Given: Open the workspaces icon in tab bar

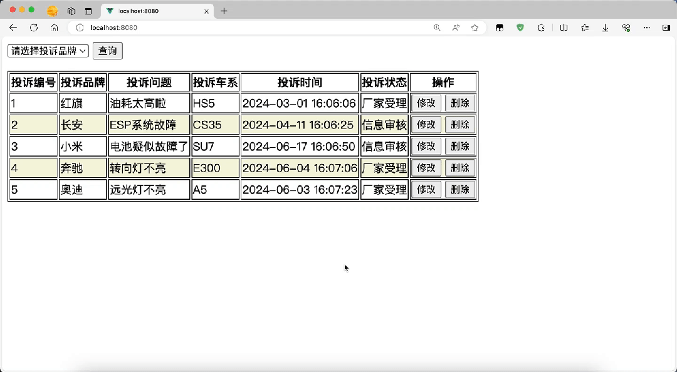Looking at the screenshot, I should click(71, 11).
